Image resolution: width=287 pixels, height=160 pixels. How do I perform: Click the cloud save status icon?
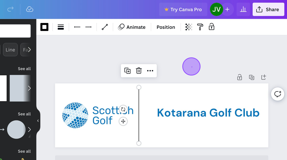pos(30,9)
